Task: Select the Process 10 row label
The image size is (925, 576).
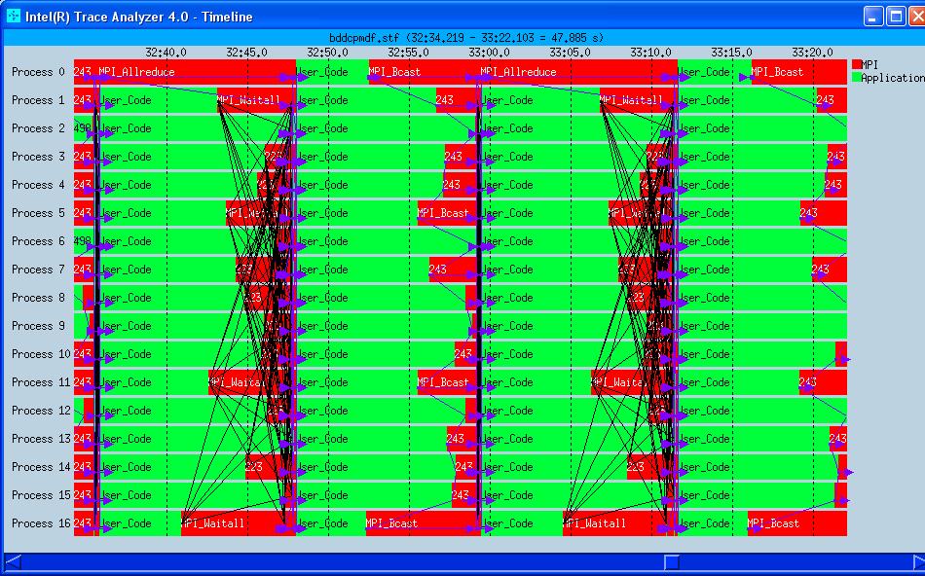Action: (41, 354)
